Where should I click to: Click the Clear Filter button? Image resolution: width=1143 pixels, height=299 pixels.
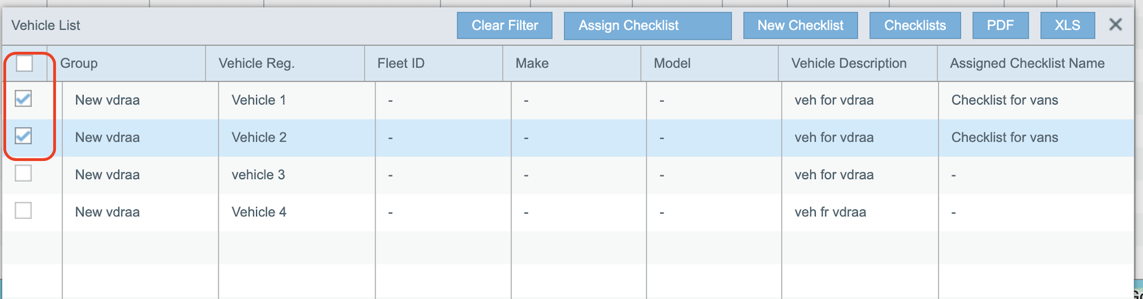(504, 26)
